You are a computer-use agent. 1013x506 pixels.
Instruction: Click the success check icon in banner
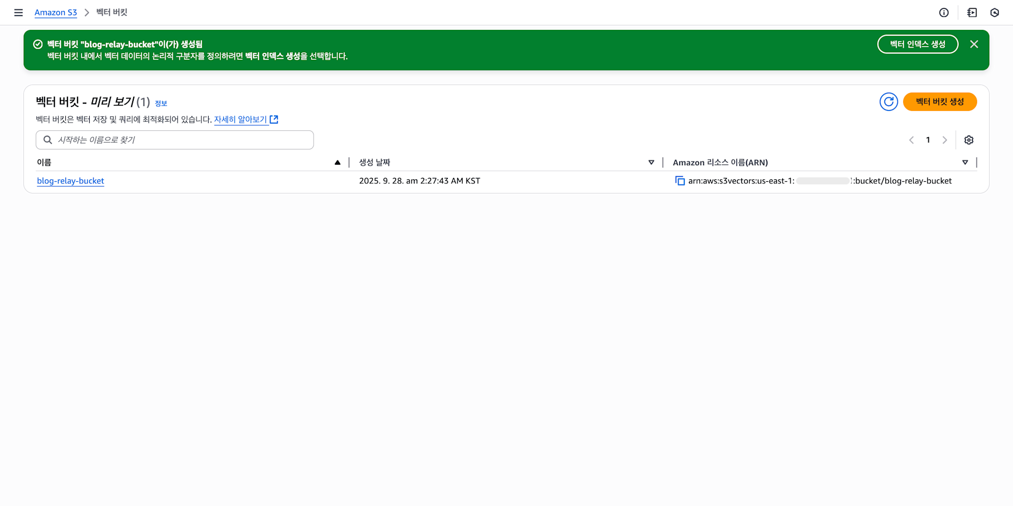38,44
